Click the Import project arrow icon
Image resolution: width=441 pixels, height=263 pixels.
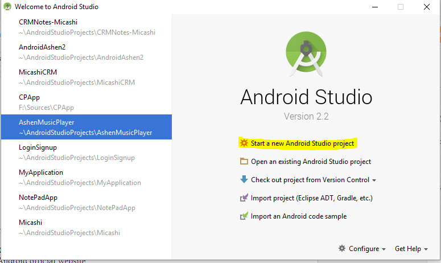(x=244, y=198)
